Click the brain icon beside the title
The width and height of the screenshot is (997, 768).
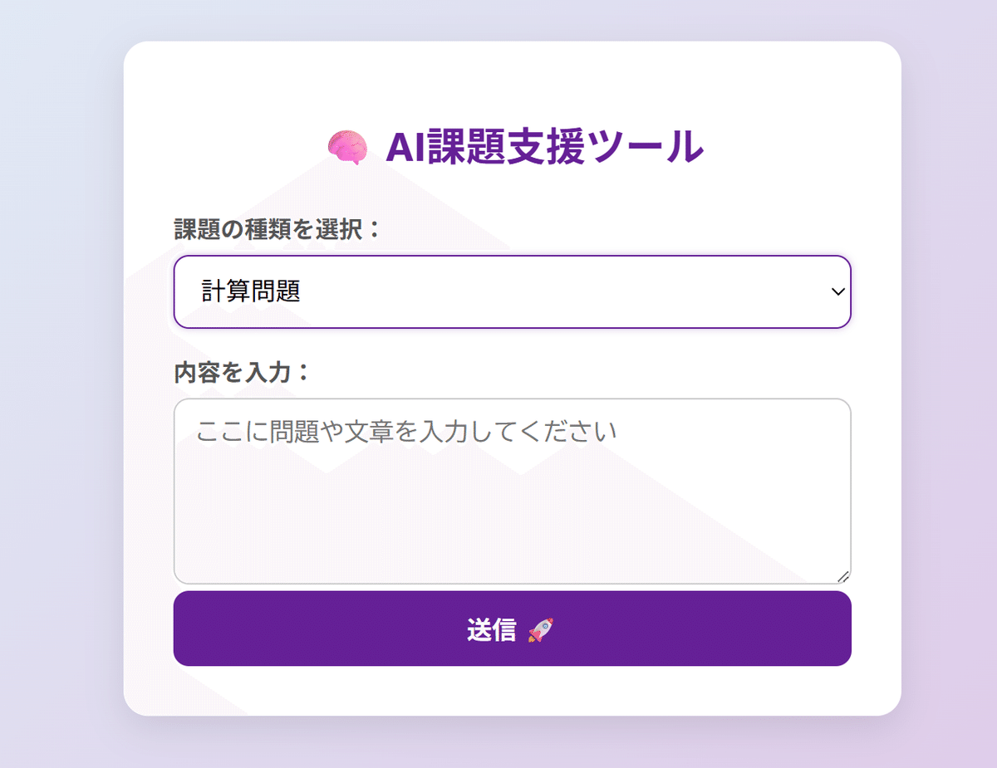click(346, 145)
